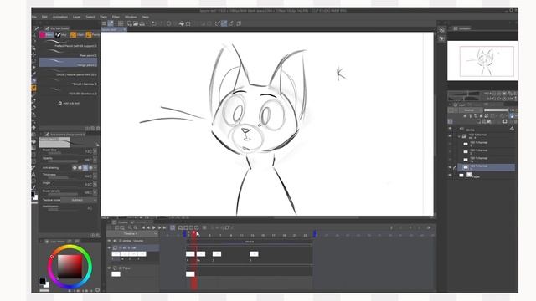Close the open canvas document tab
This screenshot has height=301, width=536.
tap(125, 30)
